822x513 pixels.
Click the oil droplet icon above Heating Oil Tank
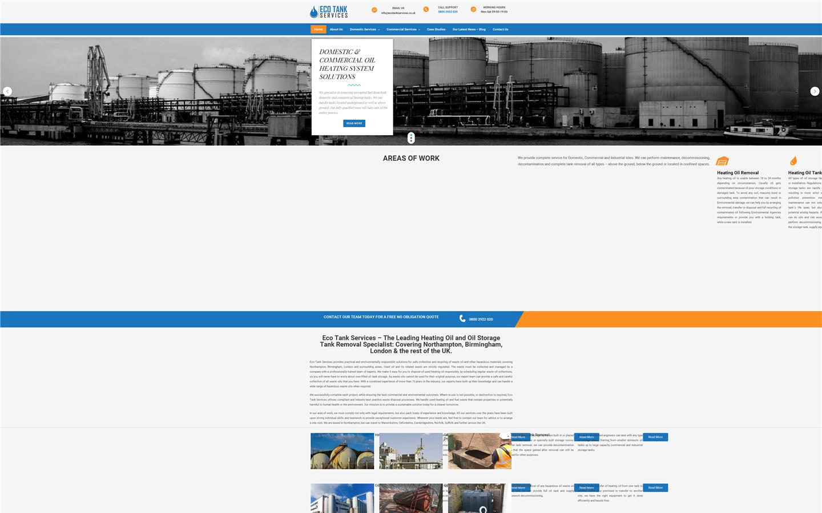(x=793, y=160)
